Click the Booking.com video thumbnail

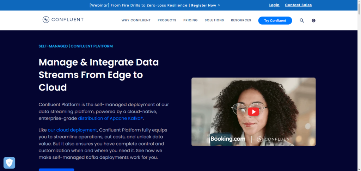[253, 112]
